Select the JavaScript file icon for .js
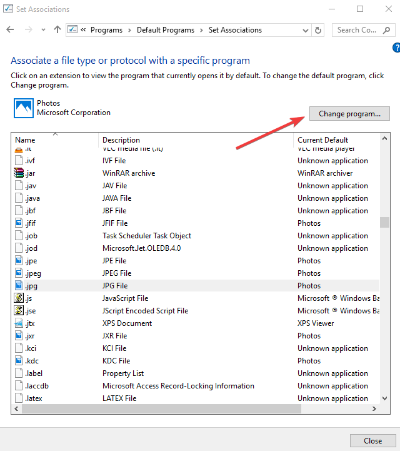400x451 pixels. [x=19, y=298]
